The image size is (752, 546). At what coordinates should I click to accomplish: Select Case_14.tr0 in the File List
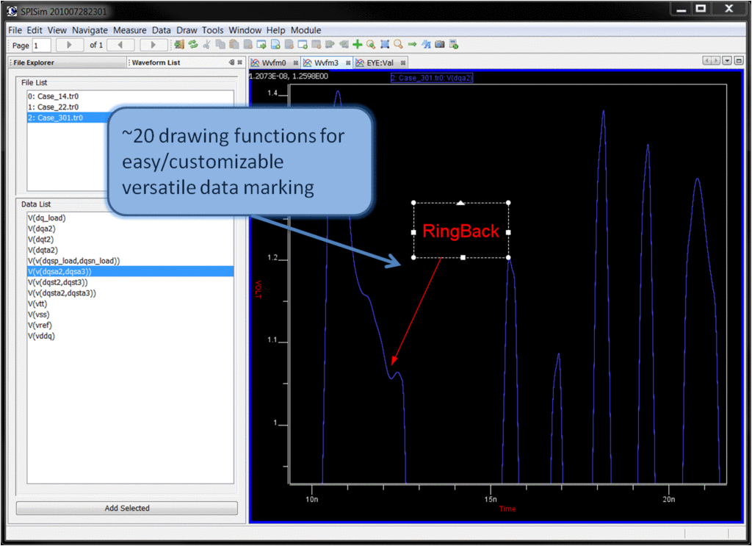pos(52,96)
